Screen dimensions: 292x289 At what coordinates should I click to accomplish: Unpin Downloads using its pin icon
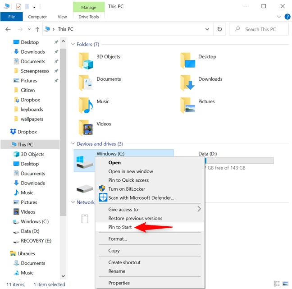[56, 51]
